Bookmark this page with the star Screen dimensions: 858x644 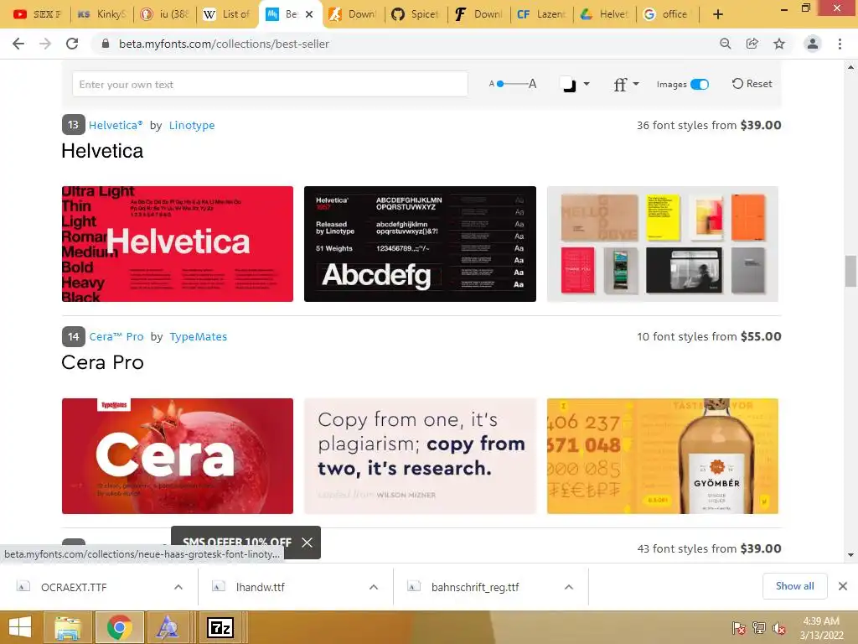[x=779, y=44]
